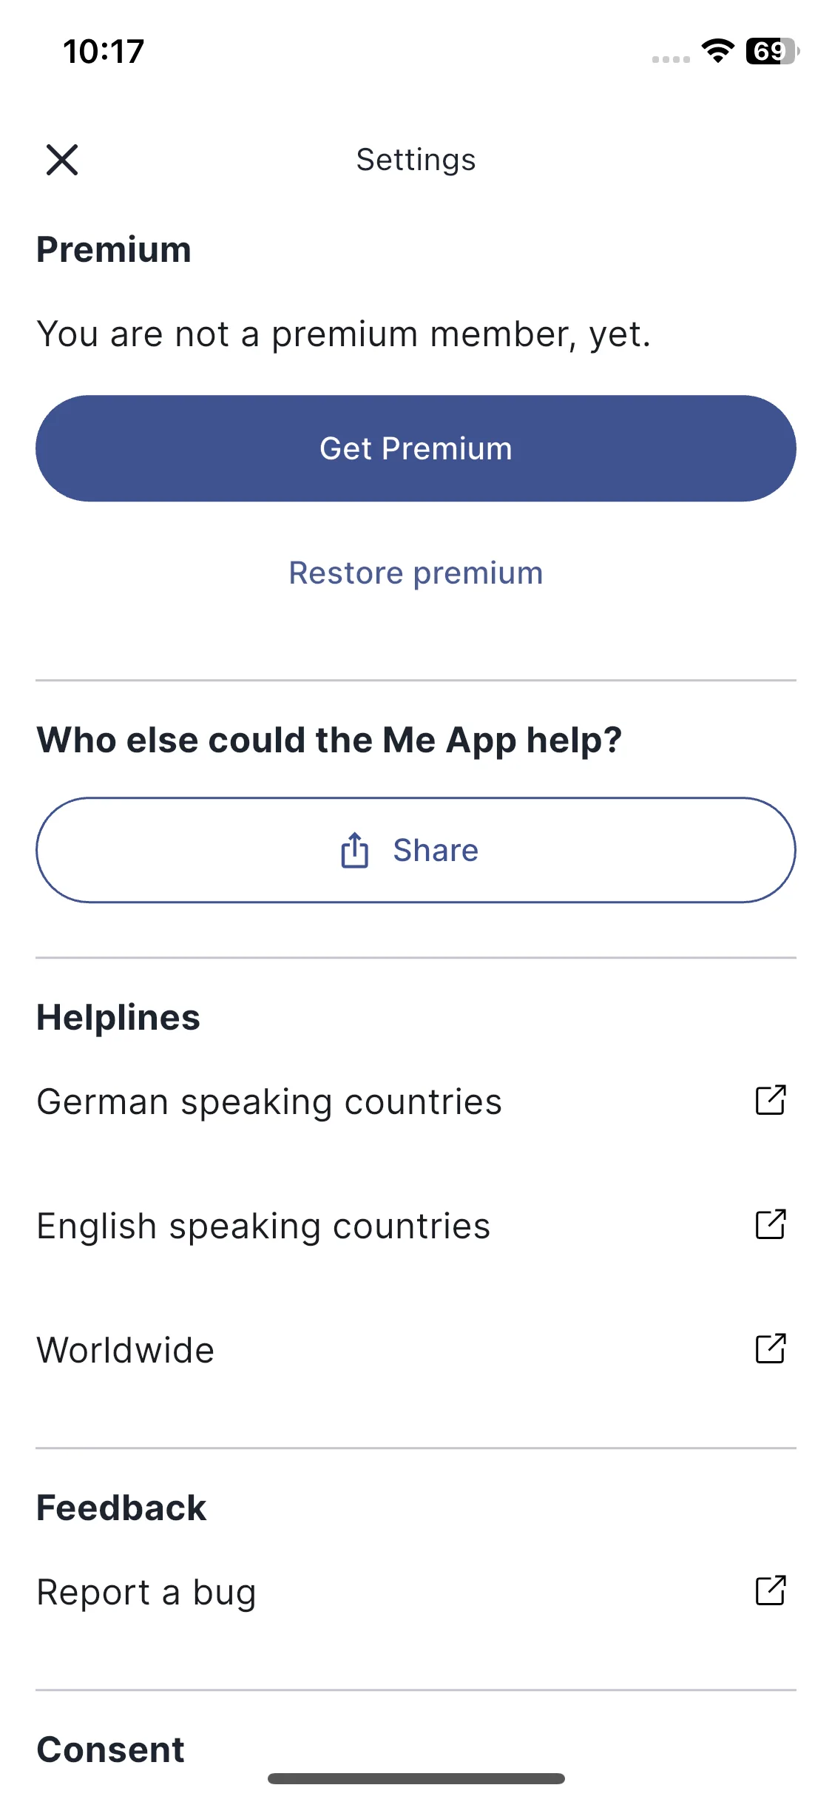Select German speaking countries helpline
Screen dimensions: 832x1802
point(416,1101)
